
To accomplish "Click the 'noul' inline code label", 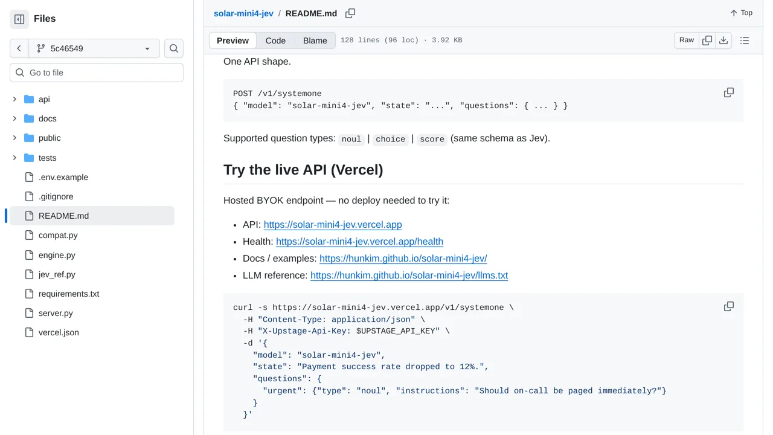I will 351,139.
